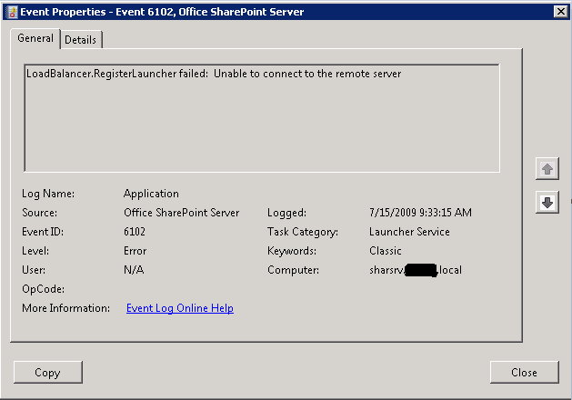Click the event log title bar icon
The height and width of the screenshot is (400, 572).
(x=12, y=12)
